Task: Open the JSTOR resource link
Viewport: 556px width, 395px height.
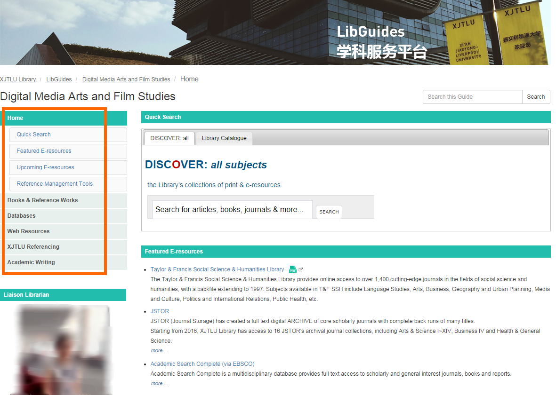Action: point(160,311)
